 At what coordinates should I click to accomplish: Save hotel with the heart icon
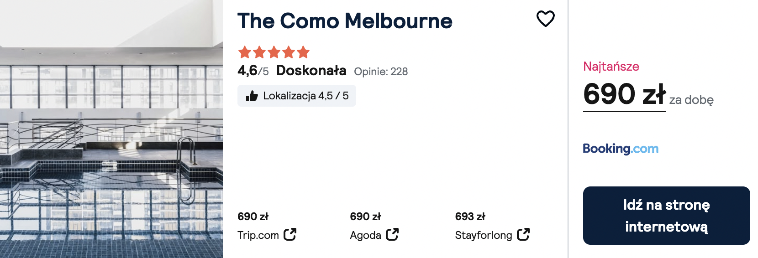tap(545, 19)
